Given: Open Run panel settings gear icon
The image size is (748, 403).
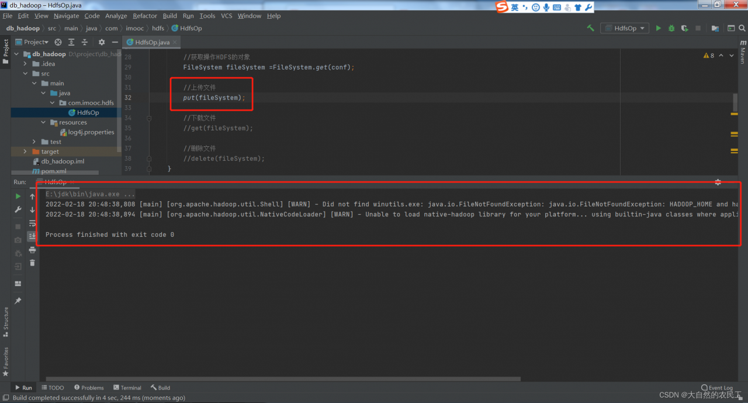Looking at the screenshot, I should pos(718,182).
